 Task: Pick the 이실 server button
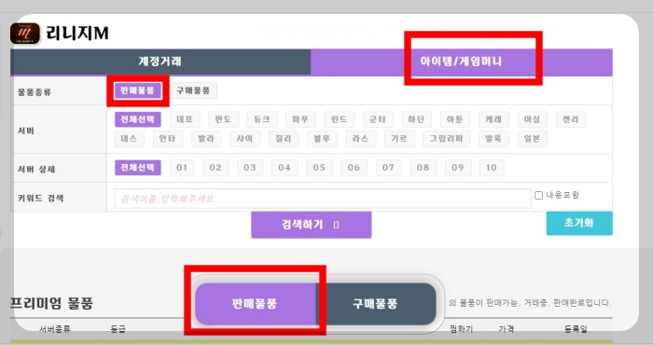point(533,119)
